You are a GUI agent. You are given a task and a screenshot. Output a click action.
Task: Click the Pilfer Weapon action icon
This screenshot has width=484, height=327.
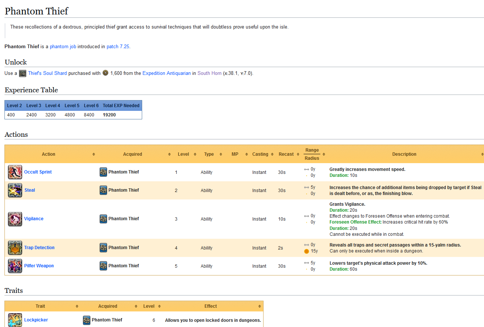(15, 266)
